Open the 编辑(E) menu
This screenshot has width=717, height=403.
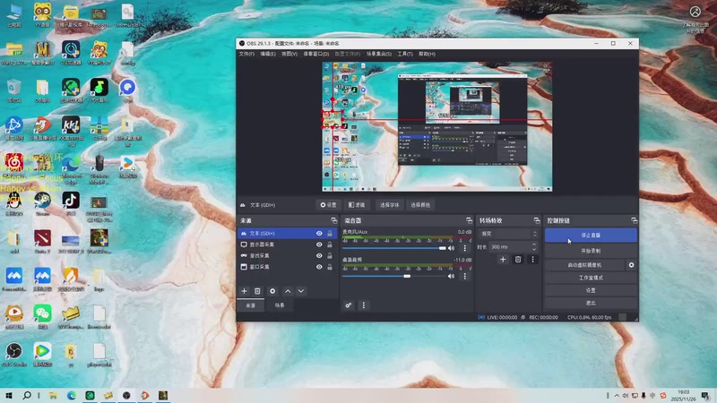pos(268,54)
